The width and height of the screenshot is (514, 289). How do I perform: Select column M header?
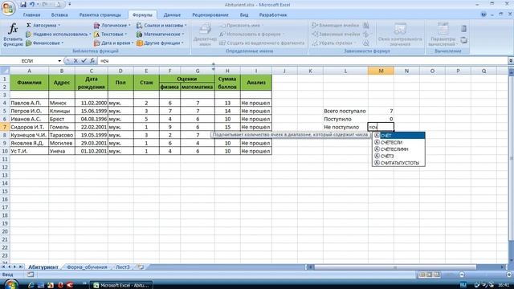[381, 71]
